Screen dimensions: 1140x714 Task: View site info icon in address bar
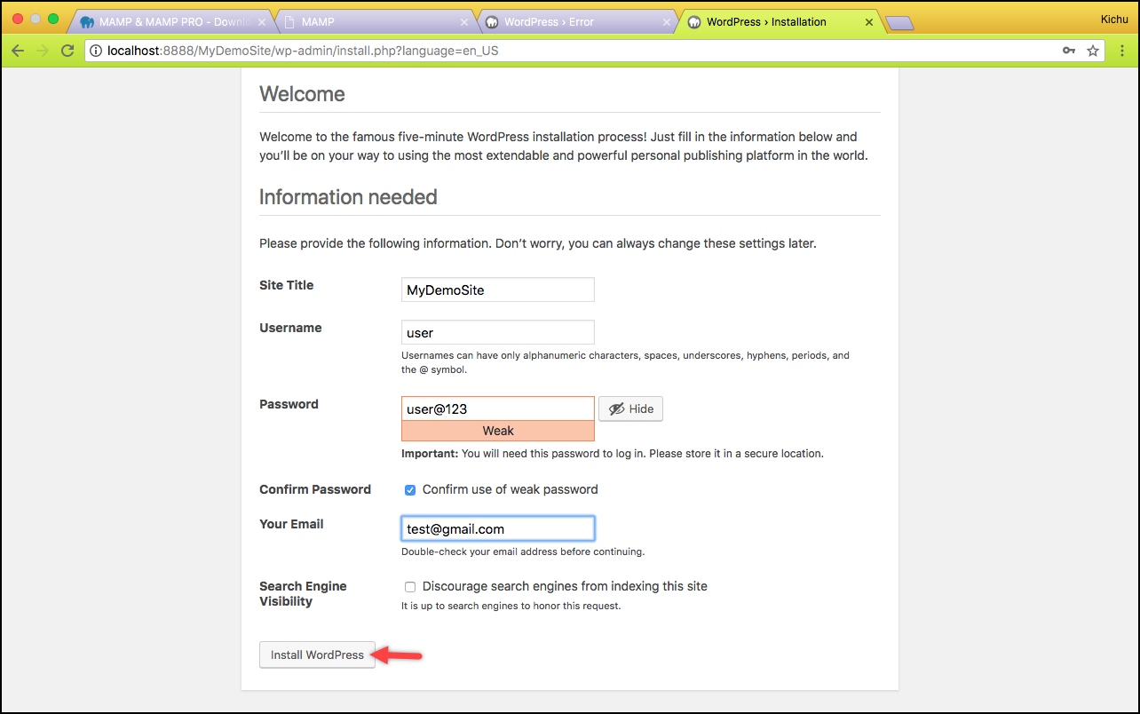96,51
